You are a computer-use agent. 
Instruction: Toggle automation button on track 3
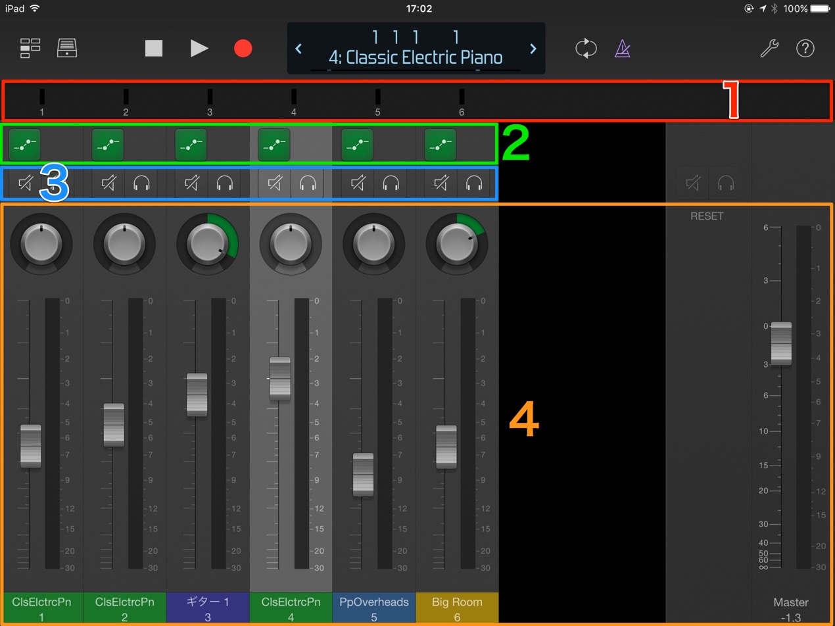coord(191,145)
